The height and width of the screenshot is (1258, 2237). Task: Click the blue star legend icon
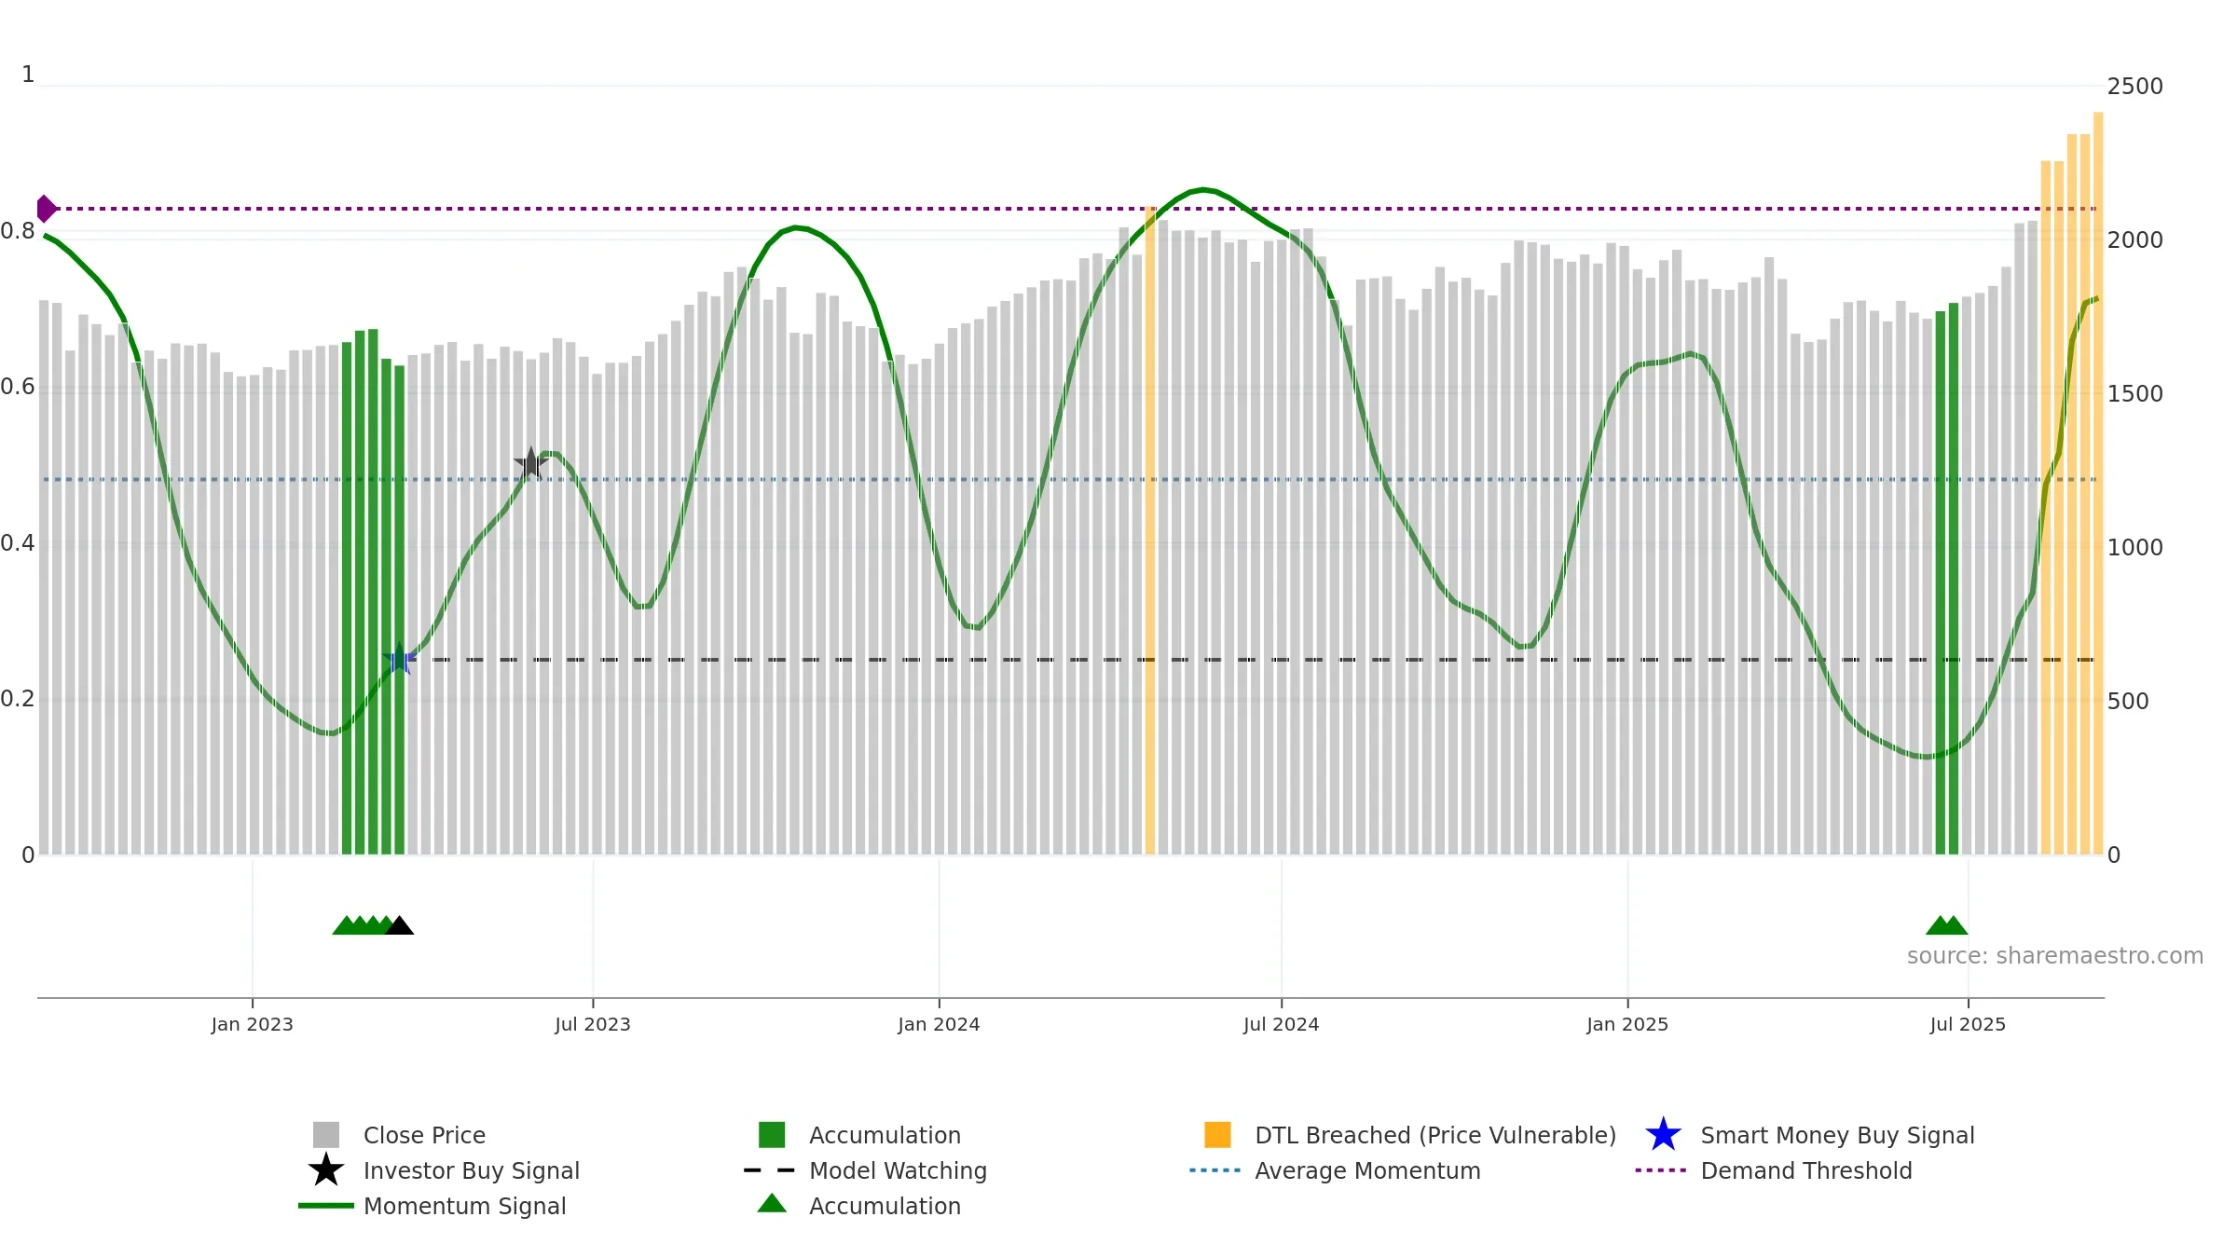click(x=1663, y=1134)
